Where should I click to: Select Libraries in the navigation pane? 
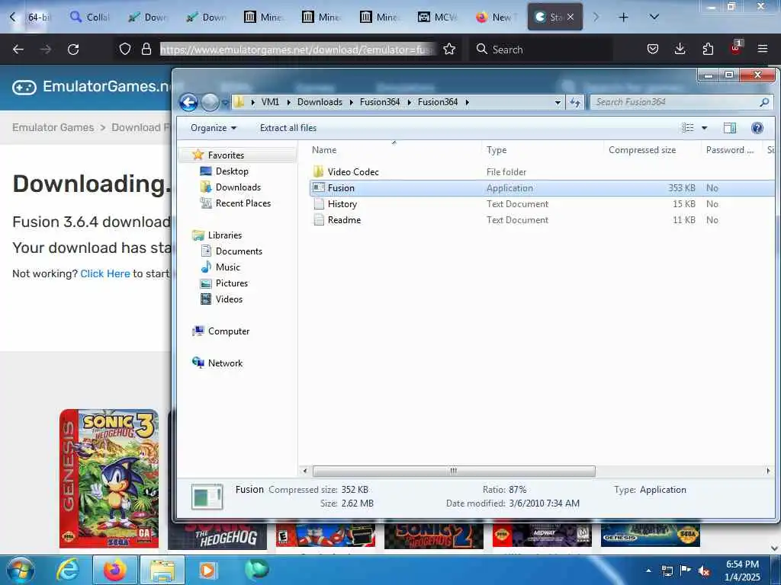225,235
